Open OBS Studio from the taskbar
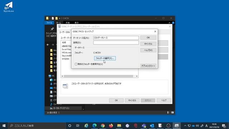Screen dimensions: 229x129 click(x=169, y=126)
